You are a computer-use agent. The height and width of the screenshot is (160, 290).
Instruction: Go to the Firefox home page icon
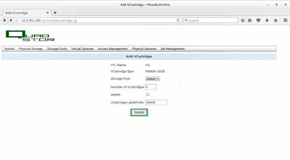(276, 20)
